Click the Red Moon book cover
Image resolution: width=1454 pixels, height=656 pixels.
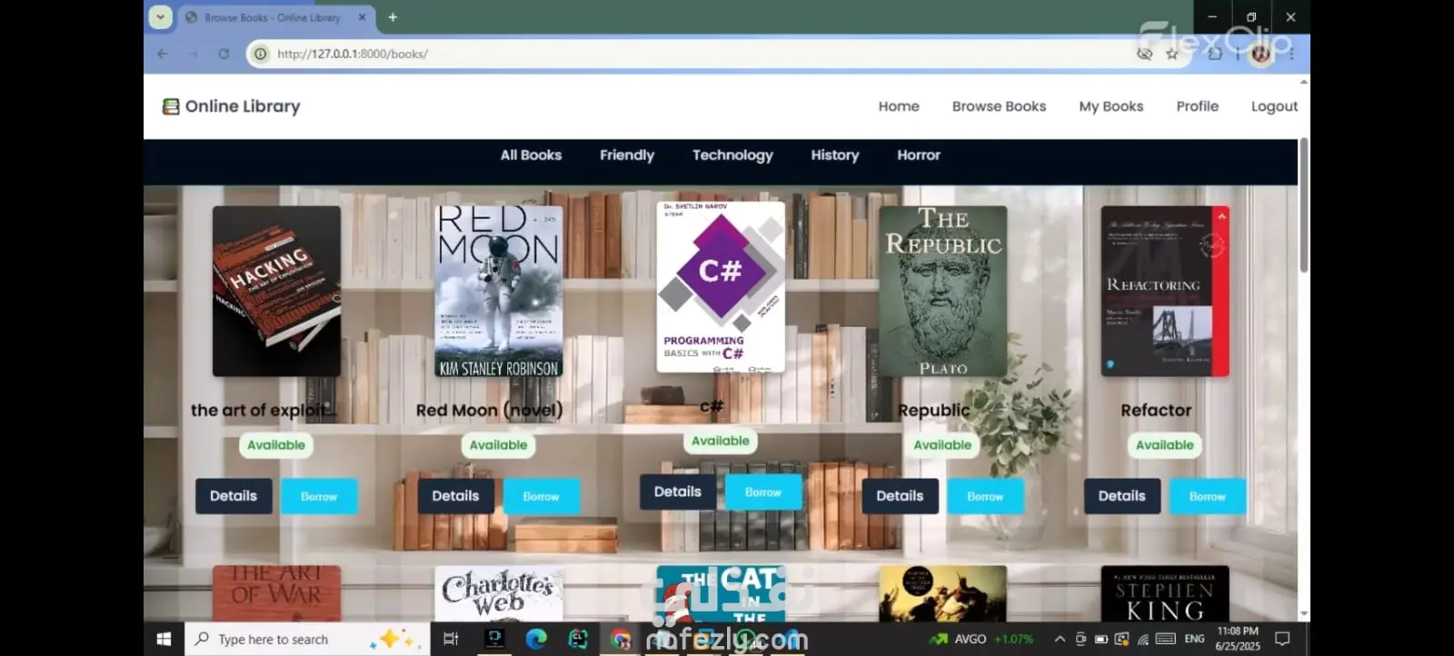click(499, 291)
